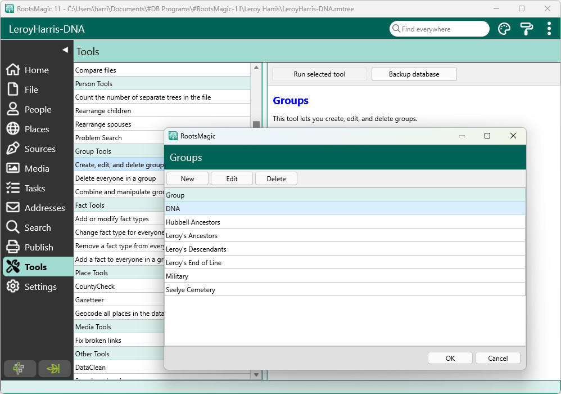
Task: Click tools list scrollbar up arrow
Action: pos(256,68)
